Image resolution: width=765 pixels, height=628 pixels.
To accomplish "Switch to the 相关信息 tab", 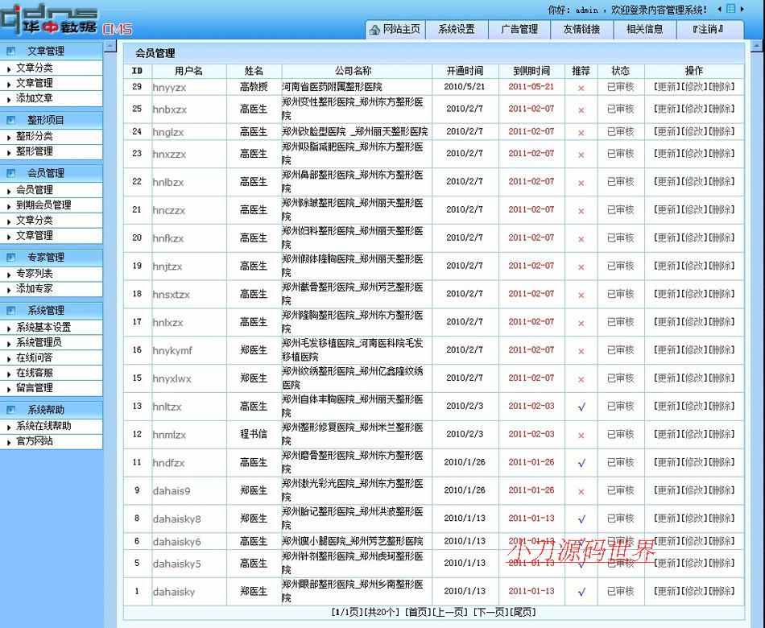I will 645,29.
